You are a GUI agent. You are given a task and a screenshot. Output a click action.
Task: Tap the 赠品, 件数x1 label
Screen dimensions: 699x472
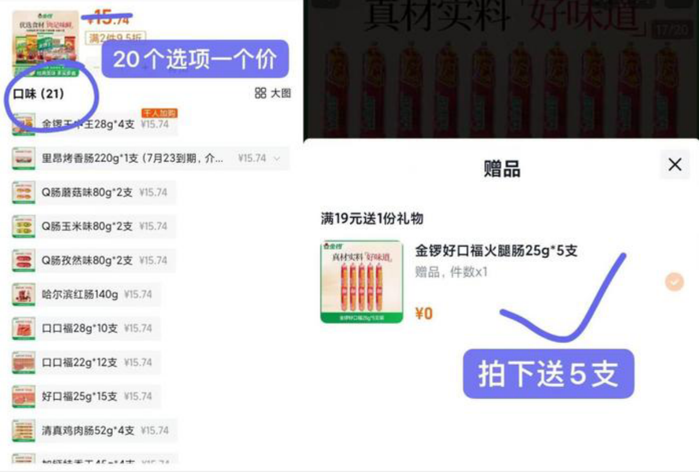tap(452, 272)
